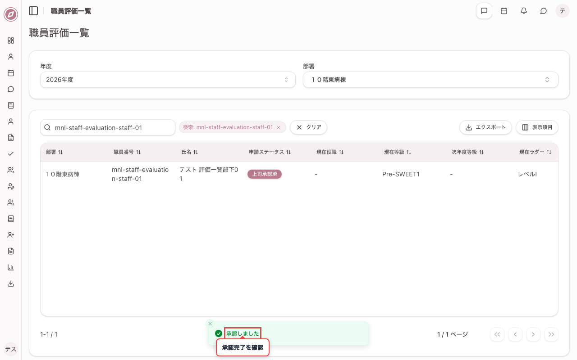Expand the 年度 dropdown showing 2026年度
This screenshot has height=360, width=577.
tap(168, 80)
